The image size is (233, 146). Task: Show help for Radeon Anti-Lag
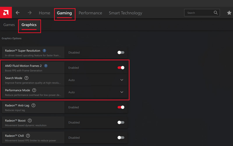tap(33, 105)
